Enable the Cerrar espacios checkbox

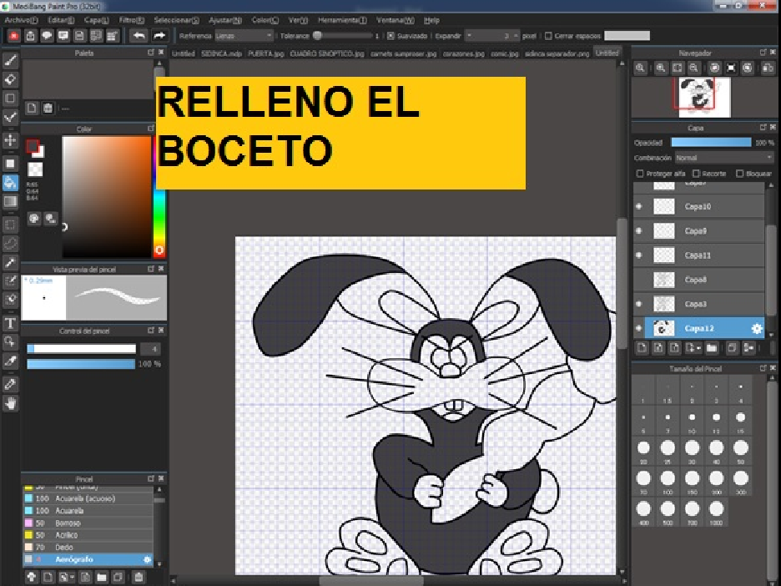pyautogui.click(x=548, y=36)
